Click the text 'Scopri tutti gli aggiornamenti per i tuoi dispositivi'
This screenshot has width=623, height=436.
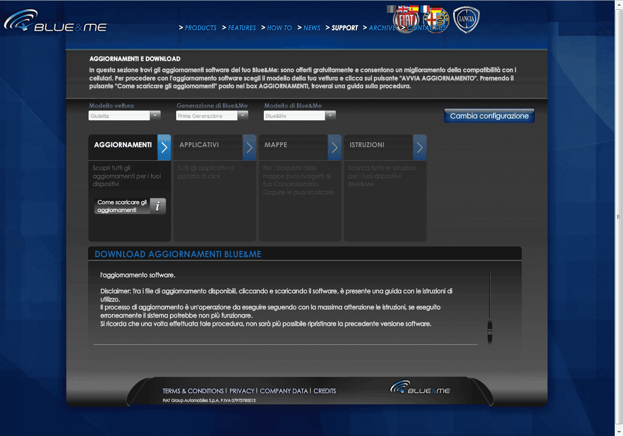(127, 176)
